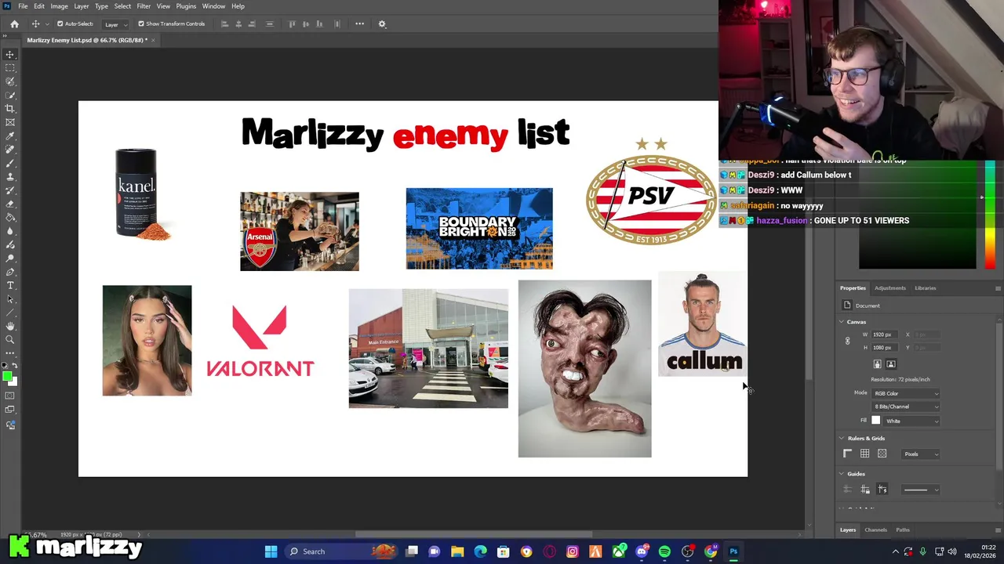
Task: Click the Windows Start button
Action: click(x=271, y=551)
